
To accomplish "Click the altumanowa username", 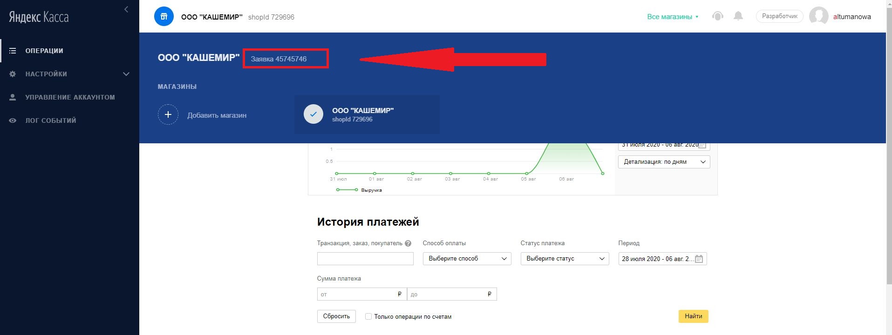I will click(x=852, y=17).
